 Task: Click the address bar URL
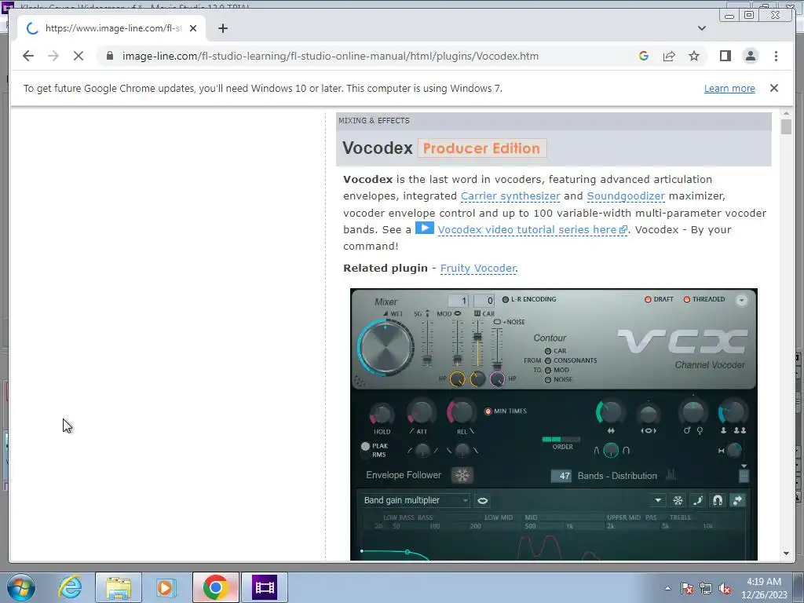tap(331, 56)
